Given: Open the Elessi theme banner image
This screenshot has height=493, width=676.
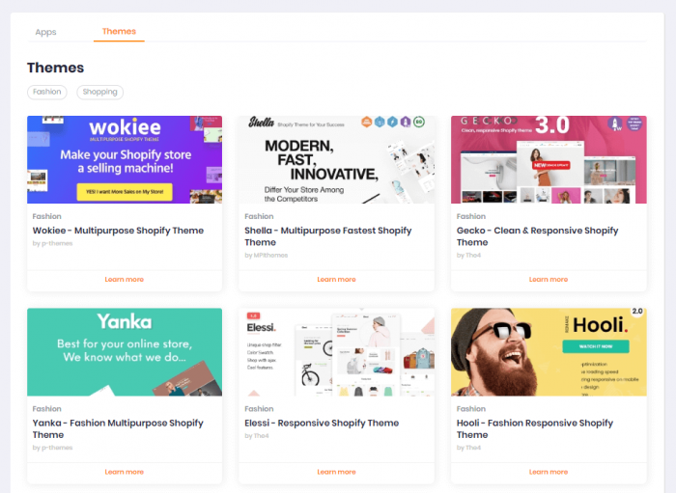Looking at the screenshot, I should click(x=337, y=352).
